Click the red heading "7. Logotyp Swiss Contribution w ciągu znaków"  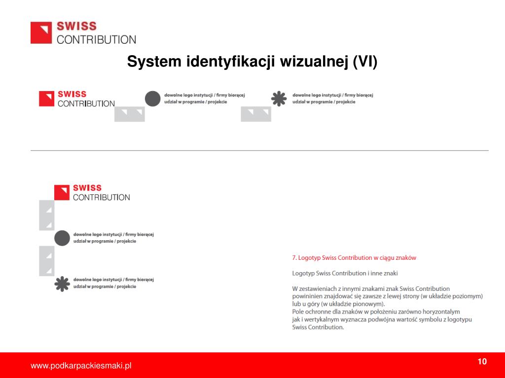(354, 258)
